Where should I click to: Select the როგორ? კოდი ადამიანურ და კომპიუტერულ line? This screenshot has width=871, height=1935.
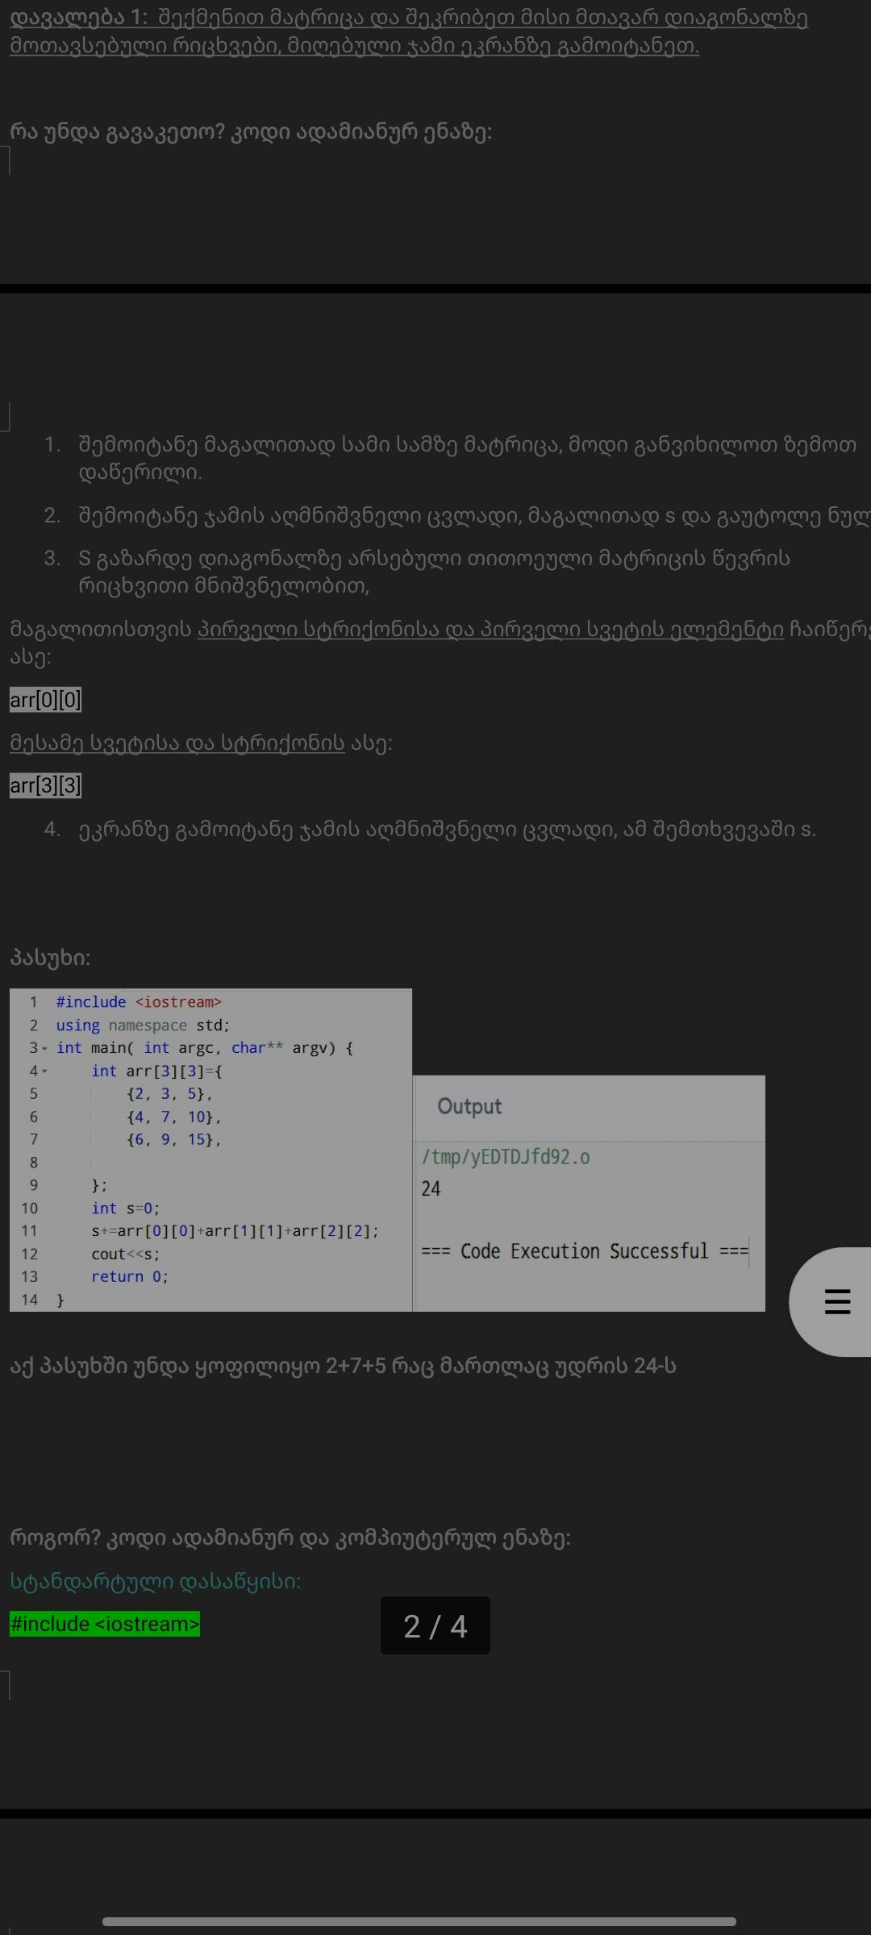coord(290,1538)
